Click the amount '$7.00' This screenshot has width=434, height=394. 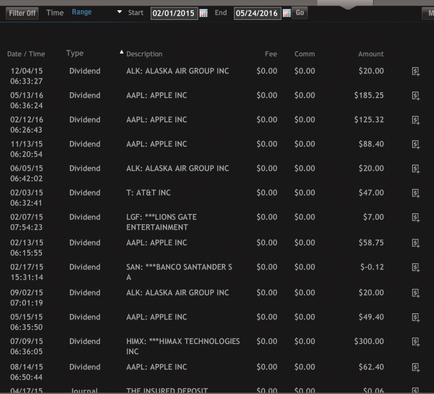tap(373, 217)
